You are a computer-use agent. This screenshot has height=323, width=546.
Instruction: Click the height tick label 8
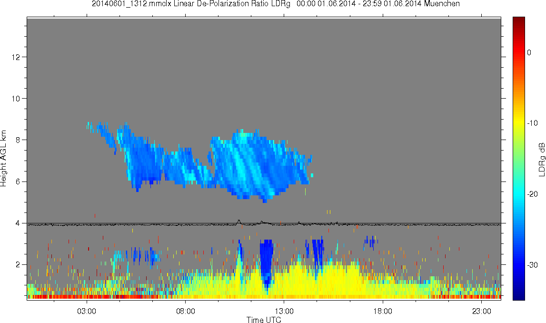pos(18,140)
